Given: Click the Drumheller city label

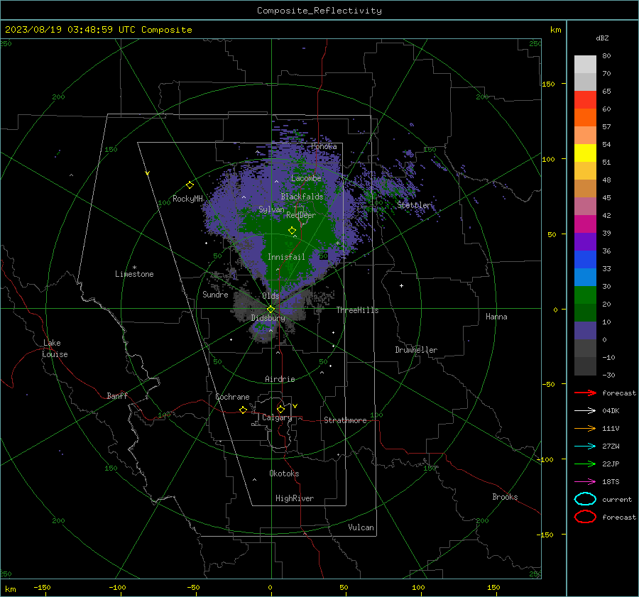Looking at the screenshot, I should (416, 350).
